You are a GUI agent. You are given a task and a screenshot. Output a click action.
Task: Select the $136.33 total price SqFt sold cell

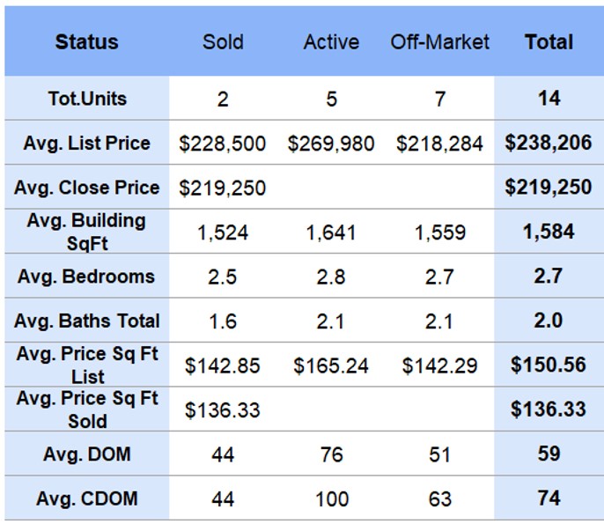pyautogui.click(x=549, y=410)
